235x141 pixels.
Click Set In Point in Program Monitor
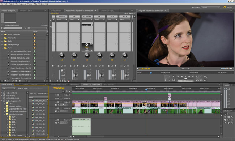coord(166,76)
